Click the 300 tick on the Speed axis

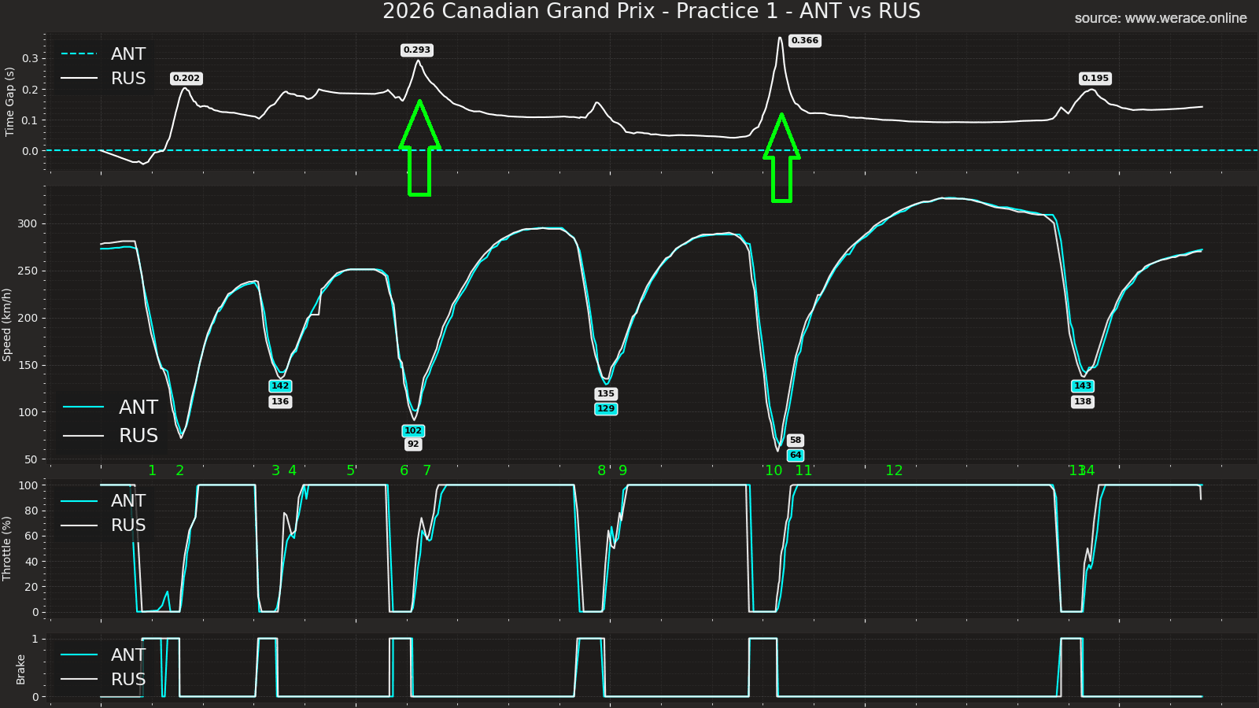pos(27,223)
